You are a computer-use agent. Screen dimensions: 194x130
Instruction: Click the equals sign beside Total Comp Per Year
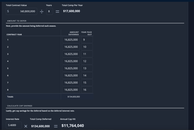pyautogui.click(x=57, y=11)
